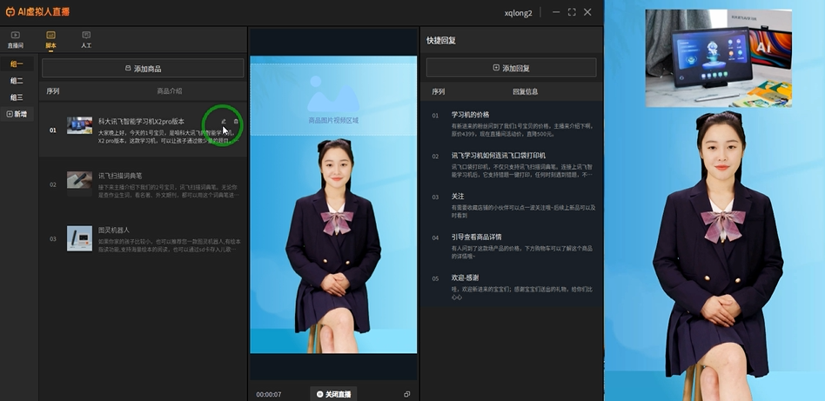Screen dimensions: 825x401
Task: Open the 图灵机器人 product thumbnail
Action: coord(79,238)
